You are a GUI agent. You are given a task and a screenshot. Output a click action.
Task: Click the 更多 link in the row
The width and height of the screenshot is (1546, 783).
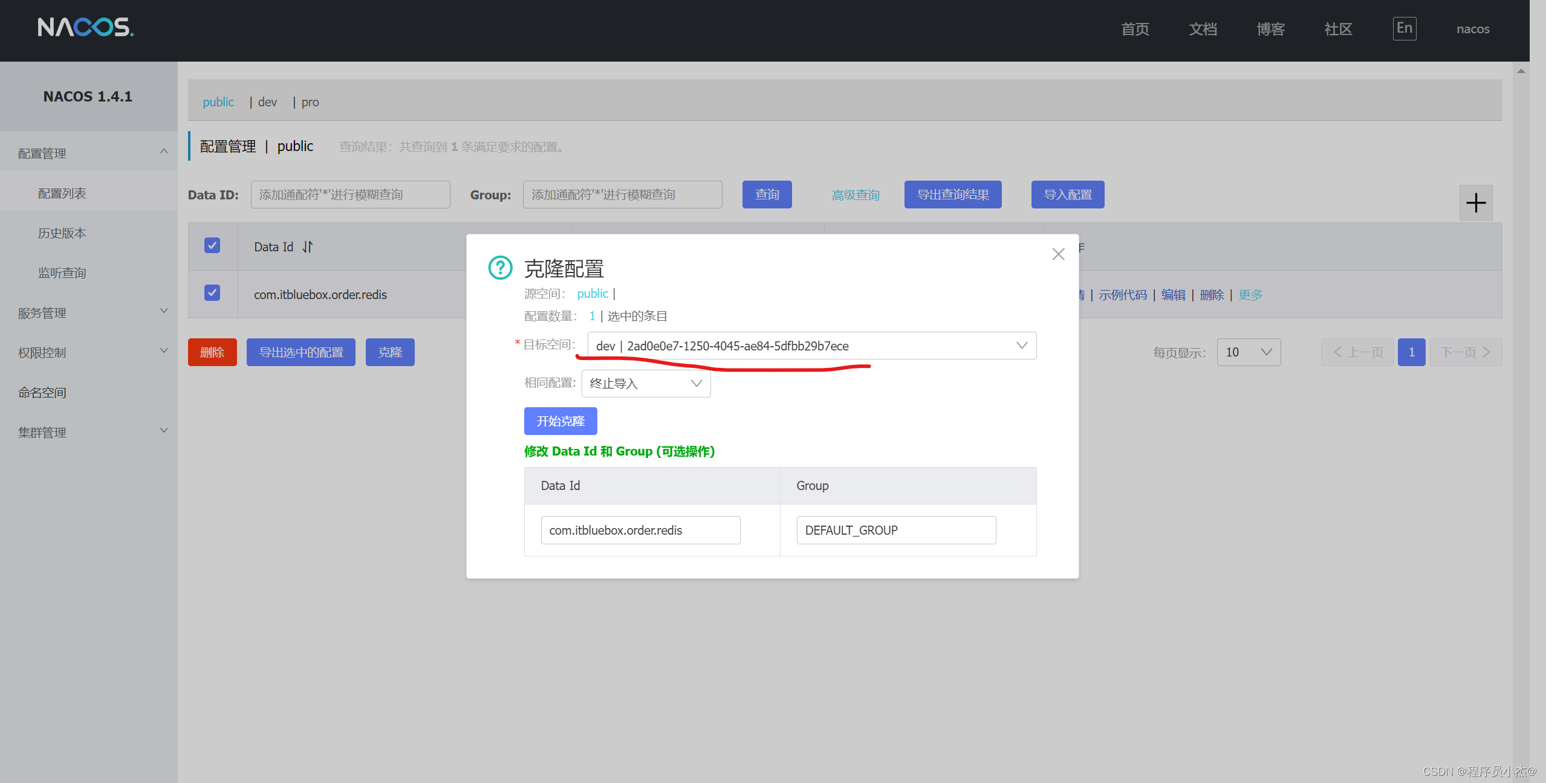click(x=1250, y=295)
